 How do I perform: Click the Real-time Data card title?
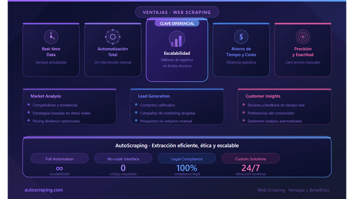pos(51,52)
